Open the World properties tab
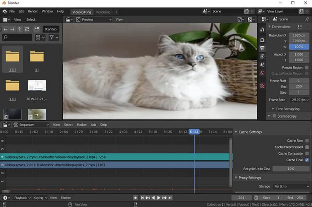Image resolution: width=312 pixels, height=207 pixels. pyautogui.click(x=262, y=73)
